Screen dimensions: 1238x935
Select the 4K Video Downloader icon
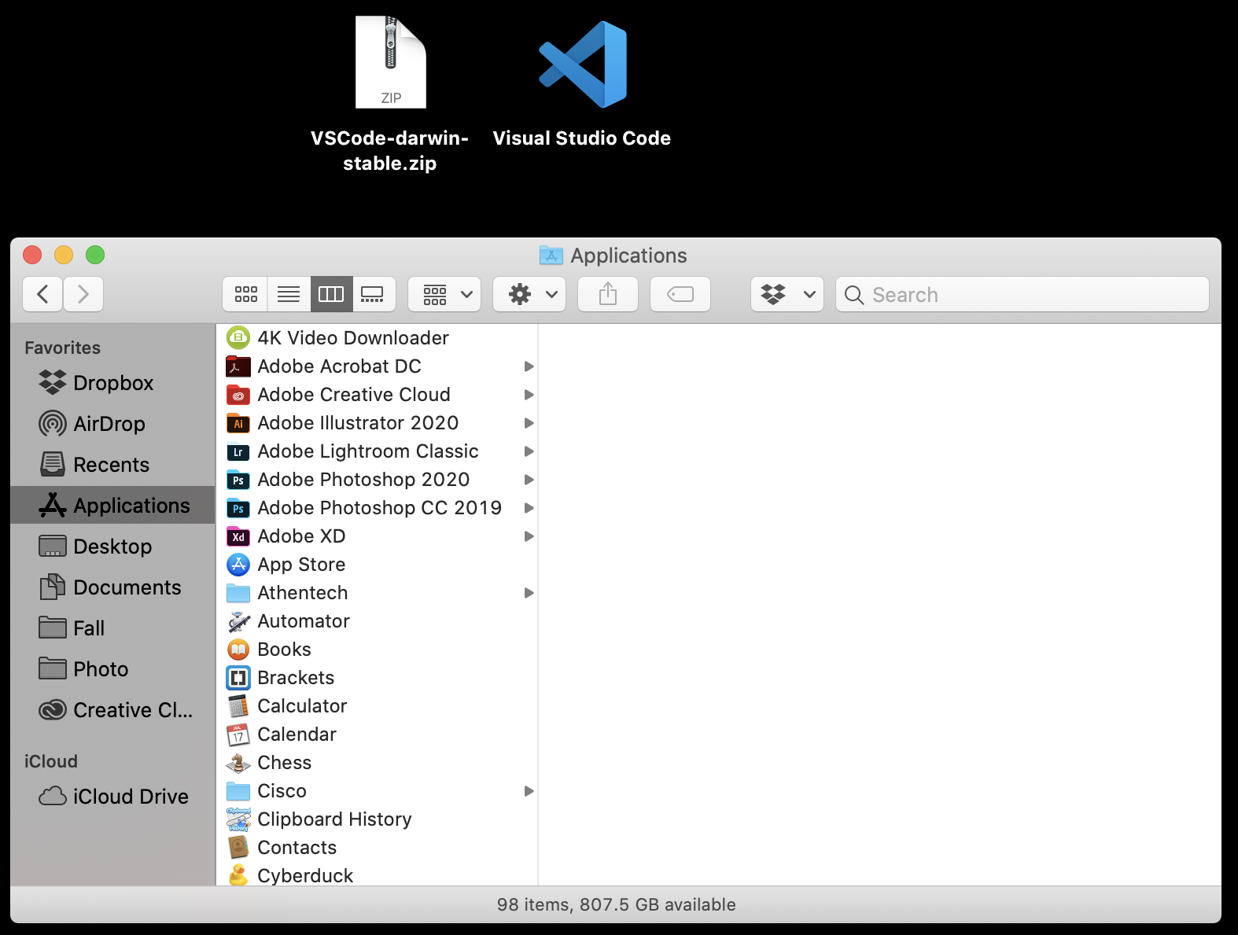pyautogui.click(x=238, y=338)
